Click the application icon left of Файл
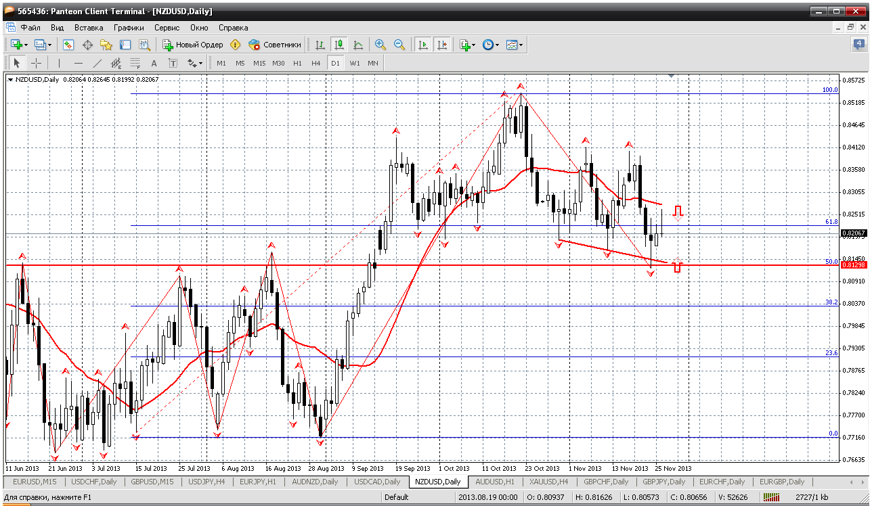The image size is (872, 506). 10,28
